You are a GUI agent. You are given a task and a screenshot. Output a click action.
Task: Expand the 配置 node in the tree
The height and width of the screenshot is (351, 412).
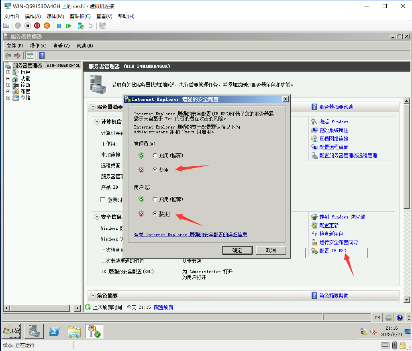[x=8, y=91]
